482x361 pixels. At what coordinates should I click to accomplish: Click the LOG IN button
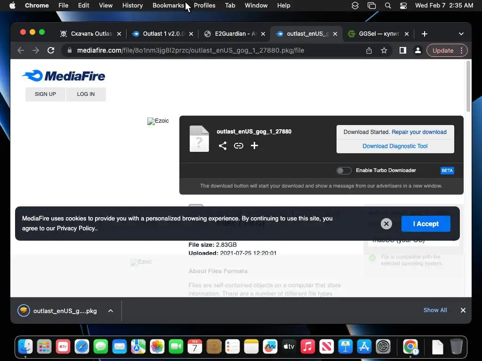tap(86, 94)
